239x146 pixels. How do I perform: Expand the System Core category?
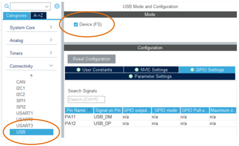[32, 28]
